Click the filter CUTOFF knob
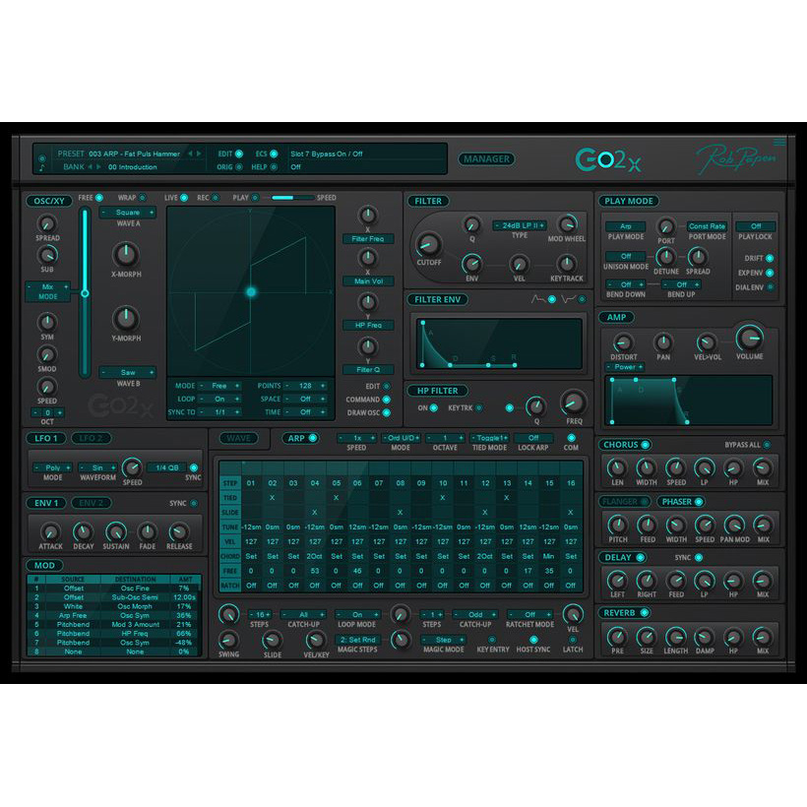 tap(428, 244)
